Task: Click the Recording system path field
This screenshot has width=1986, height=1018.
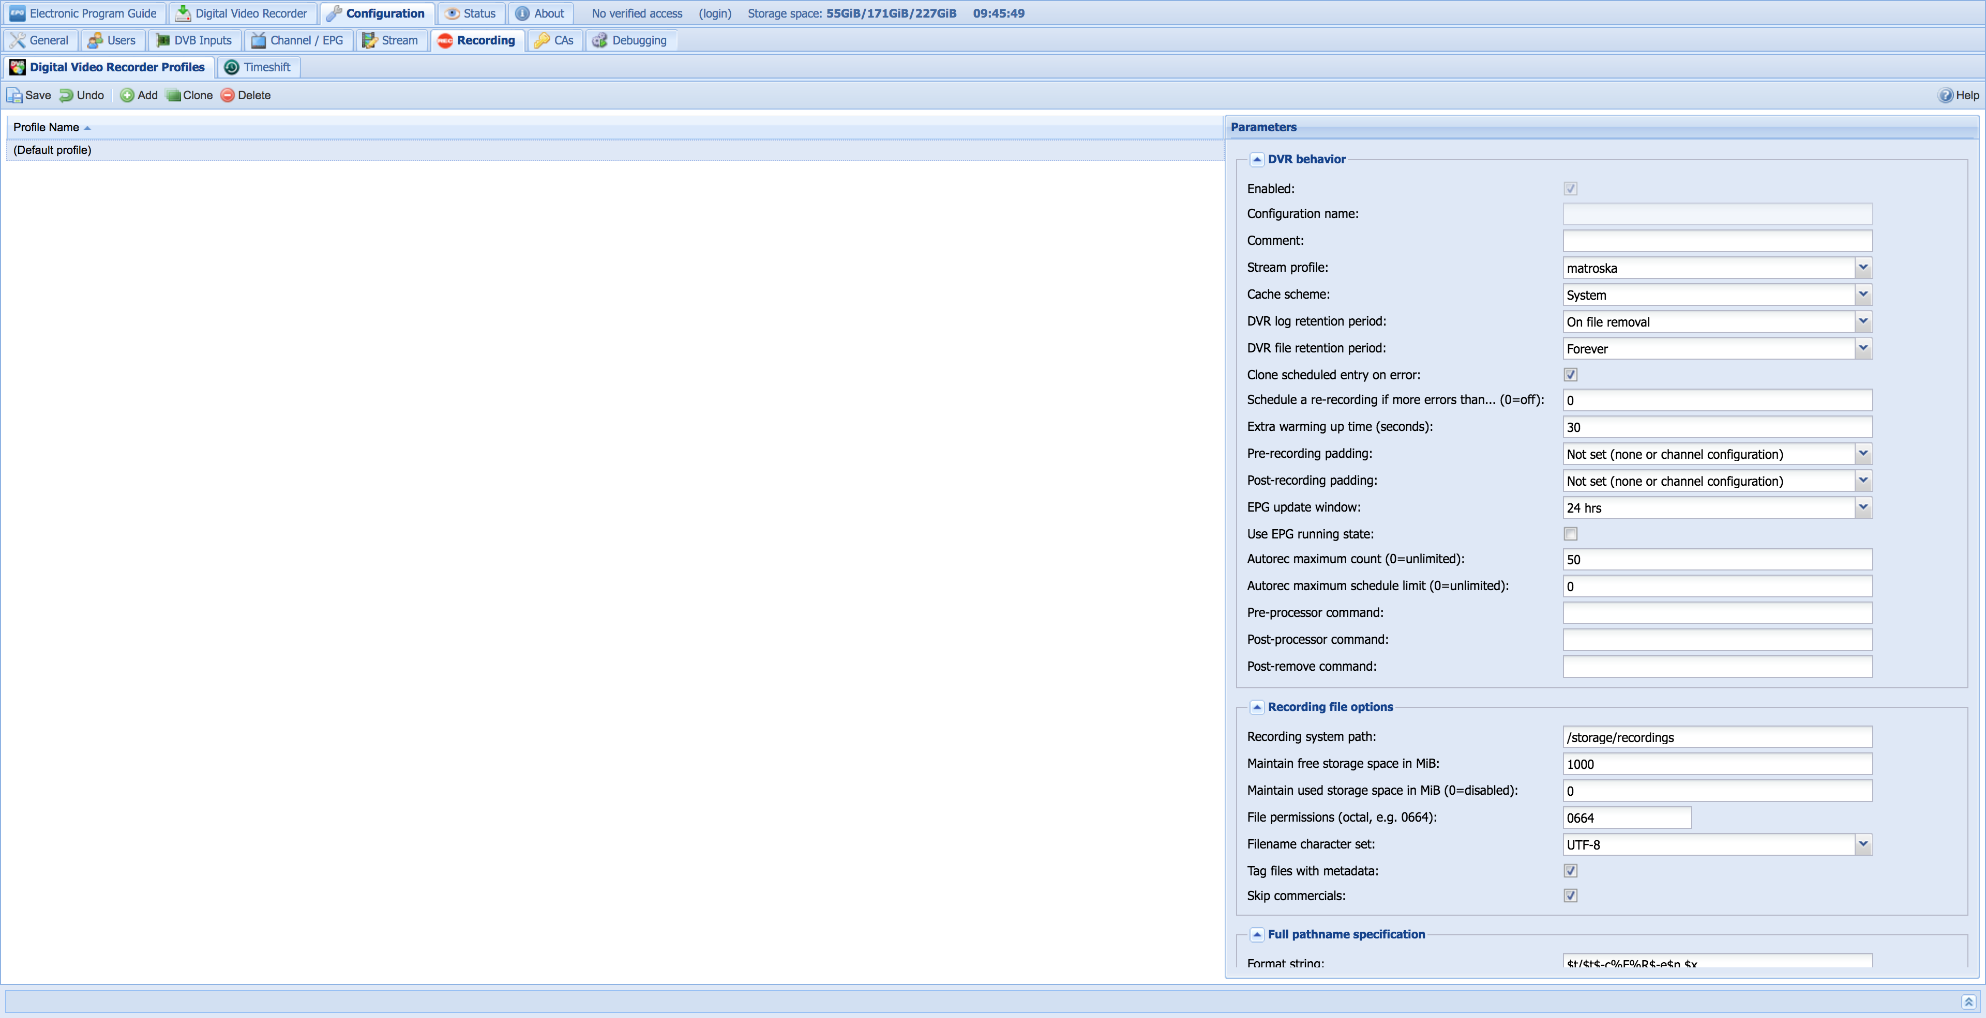Action: (1717, 738)
